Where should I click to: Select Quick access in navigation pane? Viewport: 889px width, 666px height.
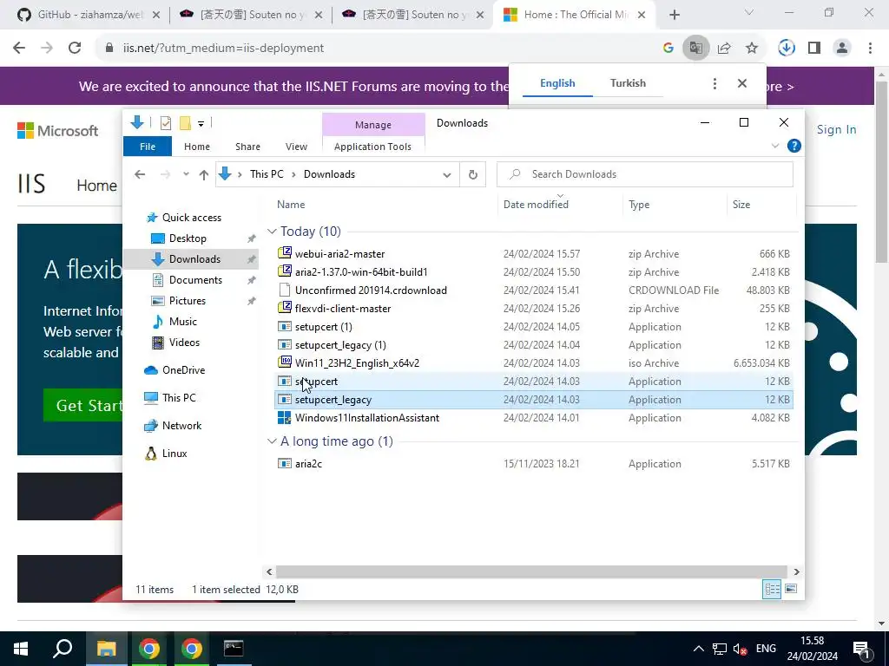192,218
